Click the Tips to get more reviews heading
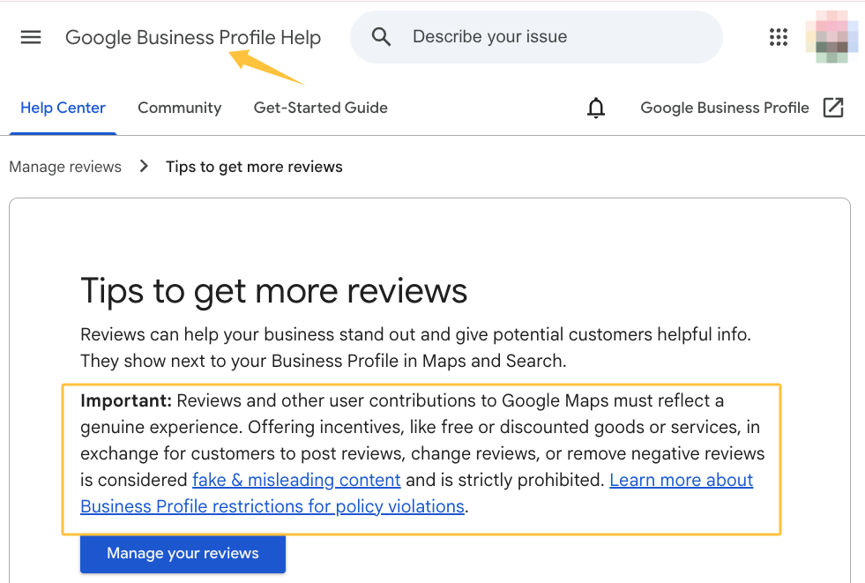Viewport: 865px width, 583px height. click(273, 291)
